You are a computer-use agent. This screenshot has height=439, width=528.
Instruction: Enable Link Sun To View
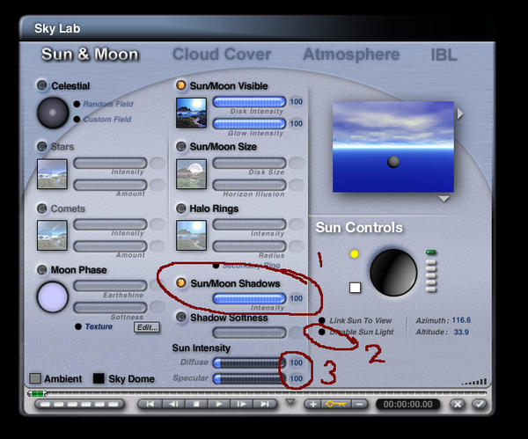(x=322, y=320)
